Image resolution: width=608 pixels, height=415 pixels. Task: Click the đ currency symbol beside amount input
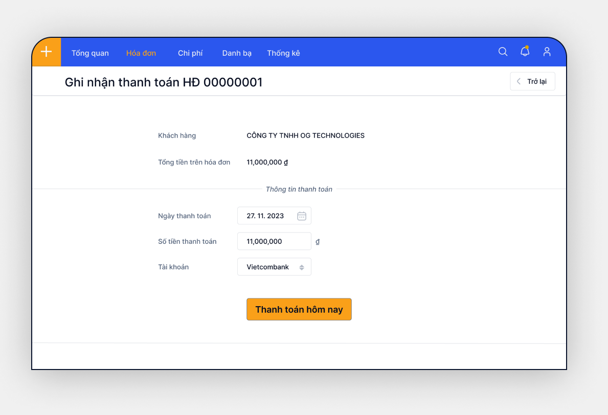[x=318, y=242]
